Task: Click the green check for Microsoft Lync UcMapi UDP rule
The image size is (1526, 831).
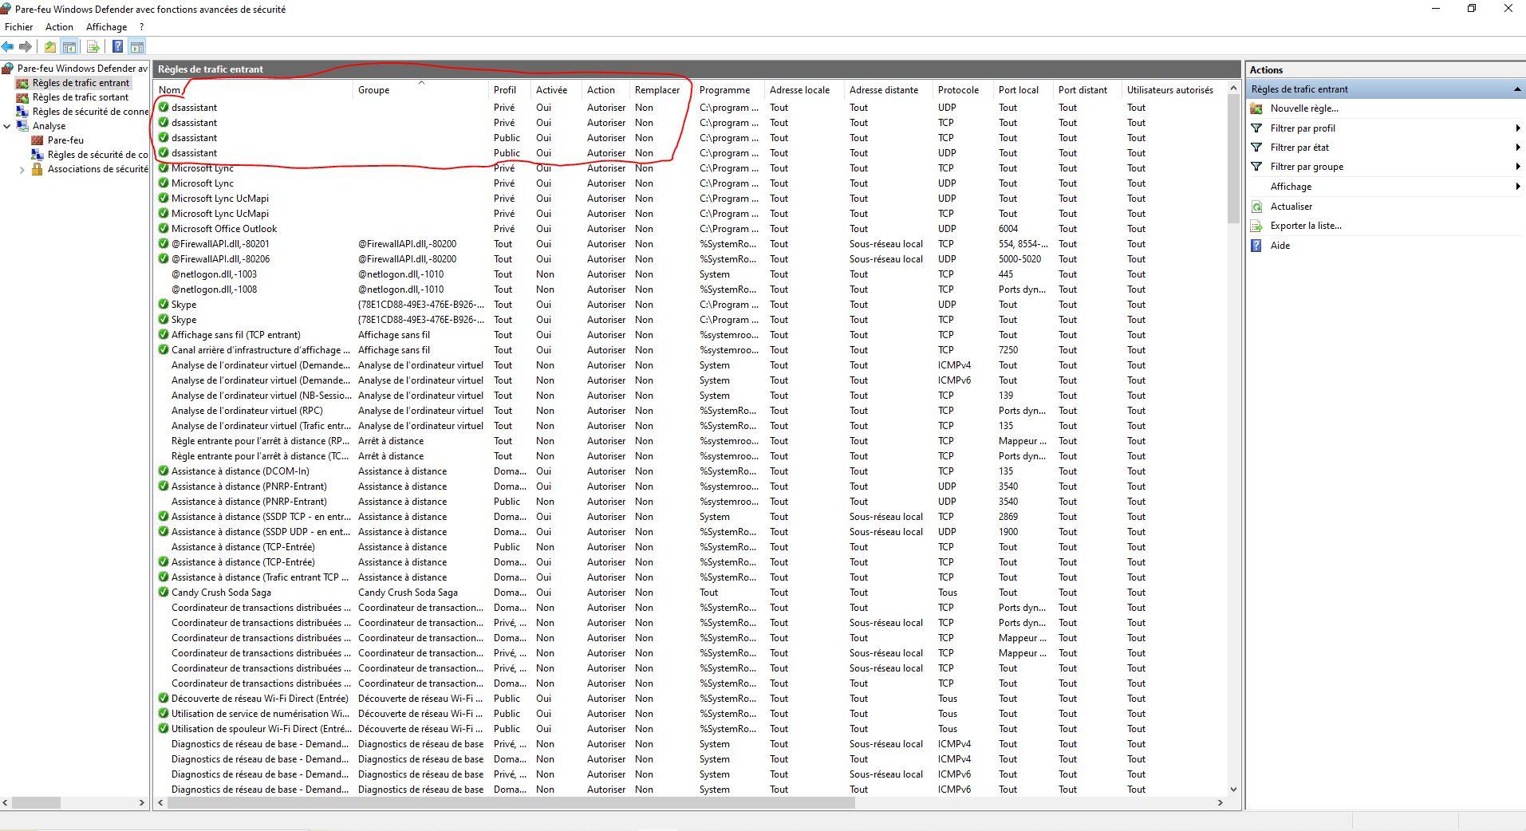Action: (x=164, y=199)
